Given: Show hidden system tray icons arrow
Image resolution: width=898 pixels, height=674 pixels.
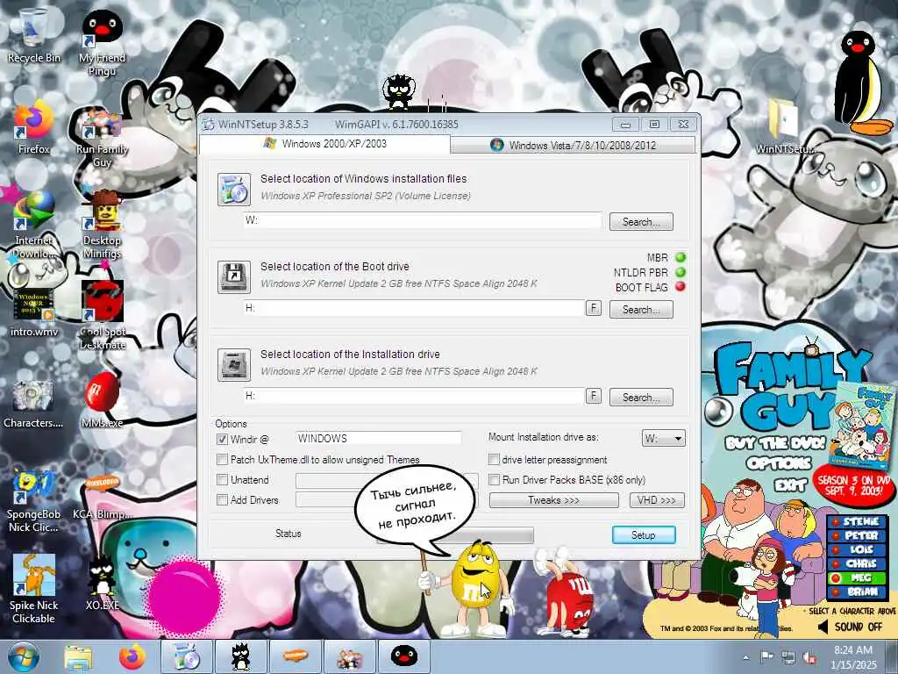Looking at the screenshot, I should (x=745, y=657).
